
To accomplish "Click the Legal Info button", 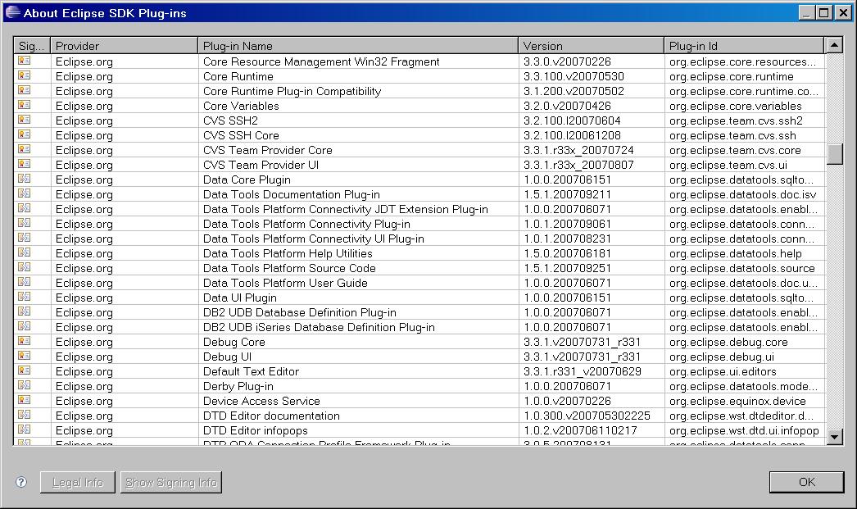I will (78, 482).
